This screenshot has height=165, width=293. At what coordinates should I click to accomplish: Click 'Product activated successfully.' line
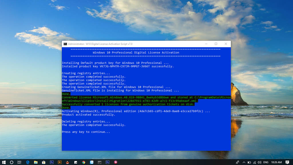coord(89,115)
